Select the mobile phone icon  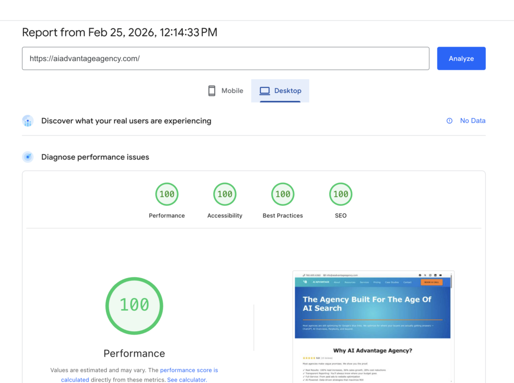click(x=212, y=90)
